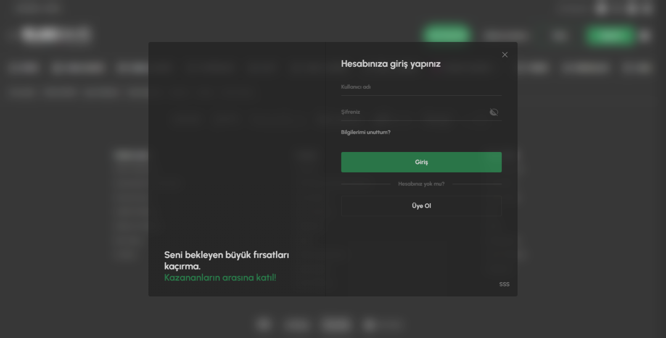Click blurred icon right of right green button
Viewport: 666px width, 338px height.
[645, 36]
